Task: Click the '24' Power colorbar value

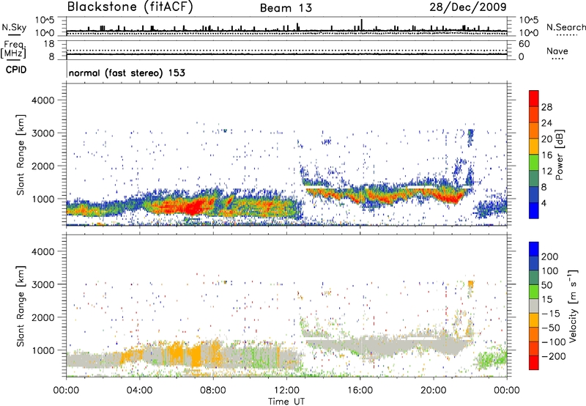Action: [x=546, y=123]
